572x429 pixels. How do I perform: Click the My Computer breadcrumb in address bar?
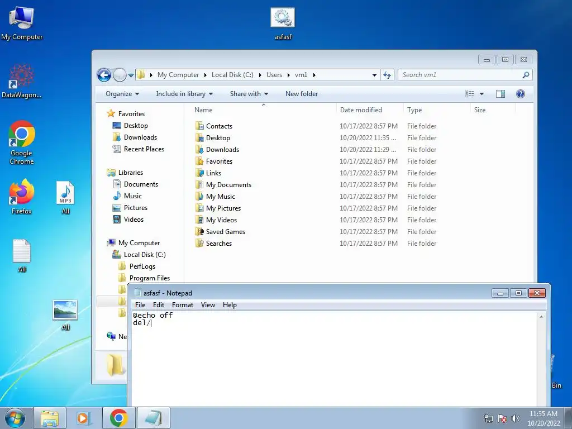pyautogui.click(x=178, y=75)
